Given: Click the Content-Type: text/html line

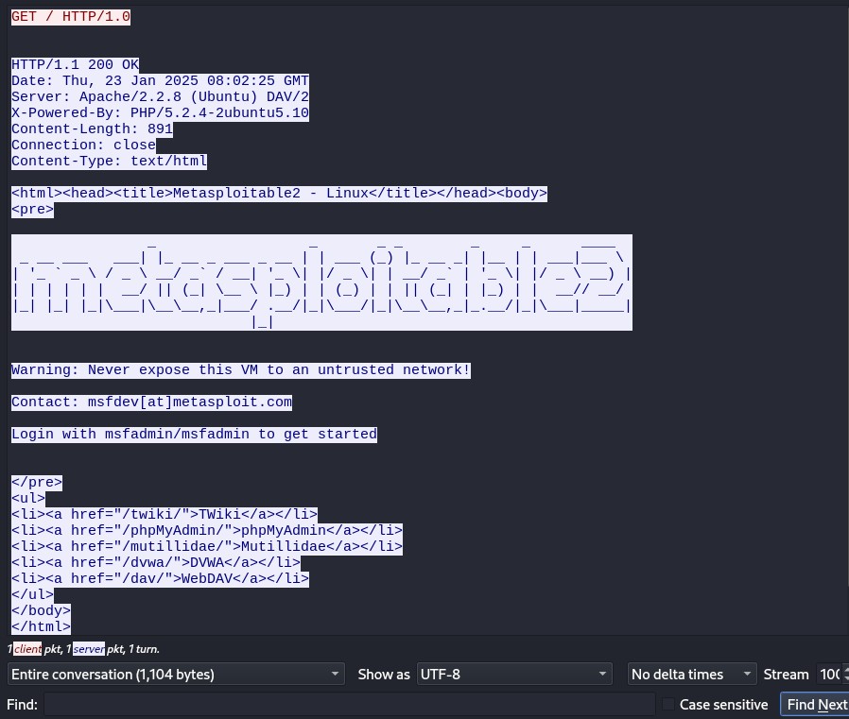Looking at the screenshot, I should [x=110, y=162].
